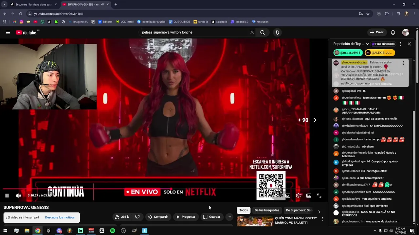The width and height of the screenshot is (419, 235).
Task: Open Identificador Musica bookmark
Action: (x=151, y=22)
